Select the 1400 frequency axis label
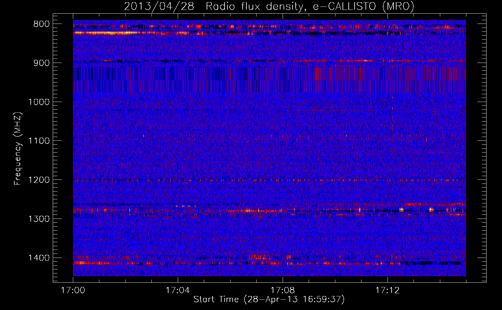The width and height of the screenshot is (502, 310). click(39, 258)
